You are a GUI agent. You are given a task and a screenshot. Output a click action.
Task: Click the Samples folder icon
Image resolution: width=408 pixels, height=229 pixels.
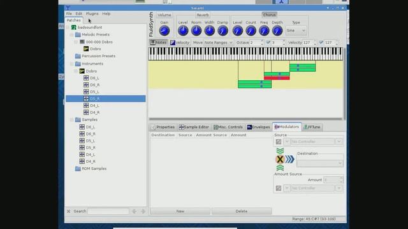tap(78, 120)
